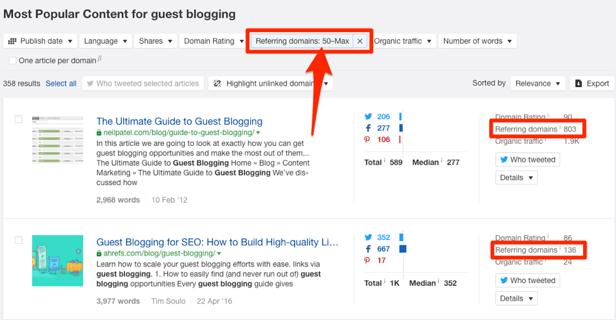Click the Twitter share count 206
The image size is (616, 320).
[x=384, y=116]
